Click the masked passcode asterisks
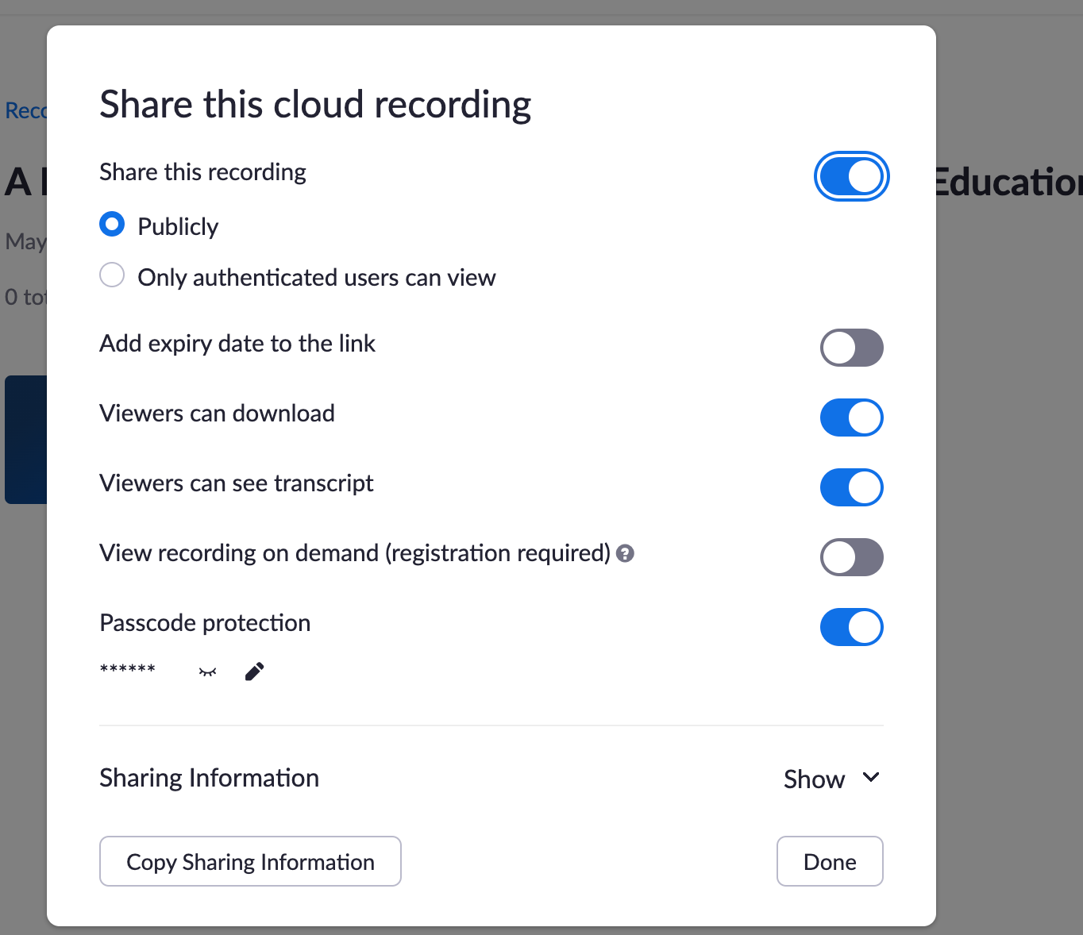The width and height of the screenshot is (1083, 935). point(128,669)
